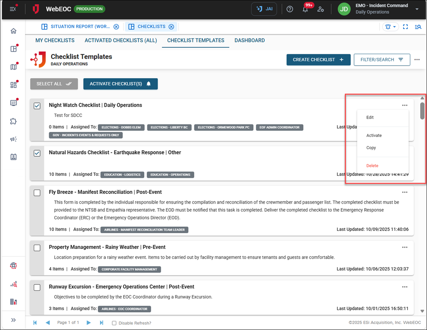
Task: Open the Help question-mark icon
Action: (x=290, y=9)
